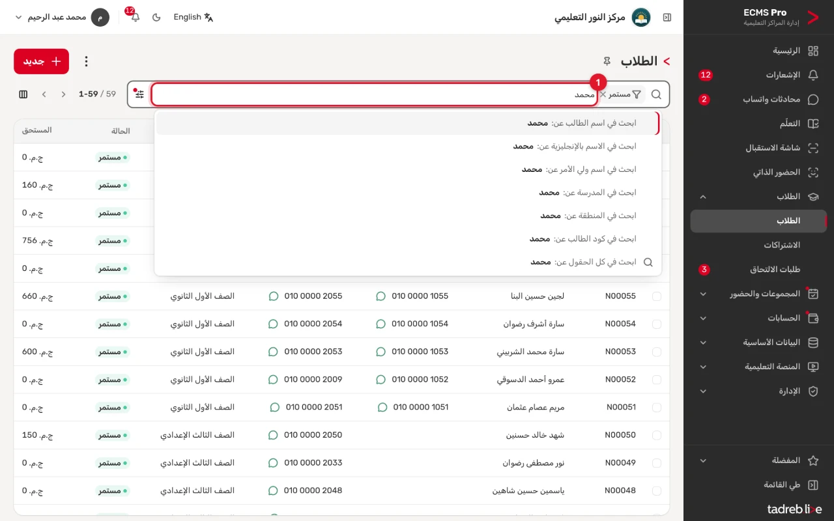Image resolution: width=834 pixels, height=521 pixels.
Task: Choose suggestion ابحث في اسم الطالب عن محمد
Action: click(408, 123)
